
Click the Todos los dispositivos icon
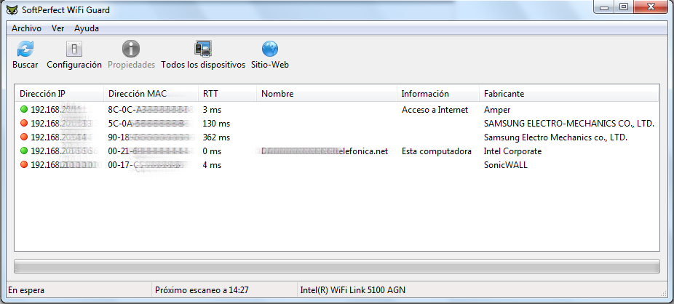(x=203, y=49)
